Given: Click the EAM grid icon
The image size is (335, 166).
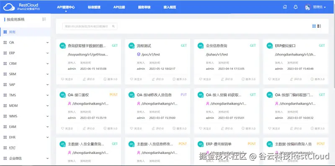Looking at the screenshot, I should [5, 127].
